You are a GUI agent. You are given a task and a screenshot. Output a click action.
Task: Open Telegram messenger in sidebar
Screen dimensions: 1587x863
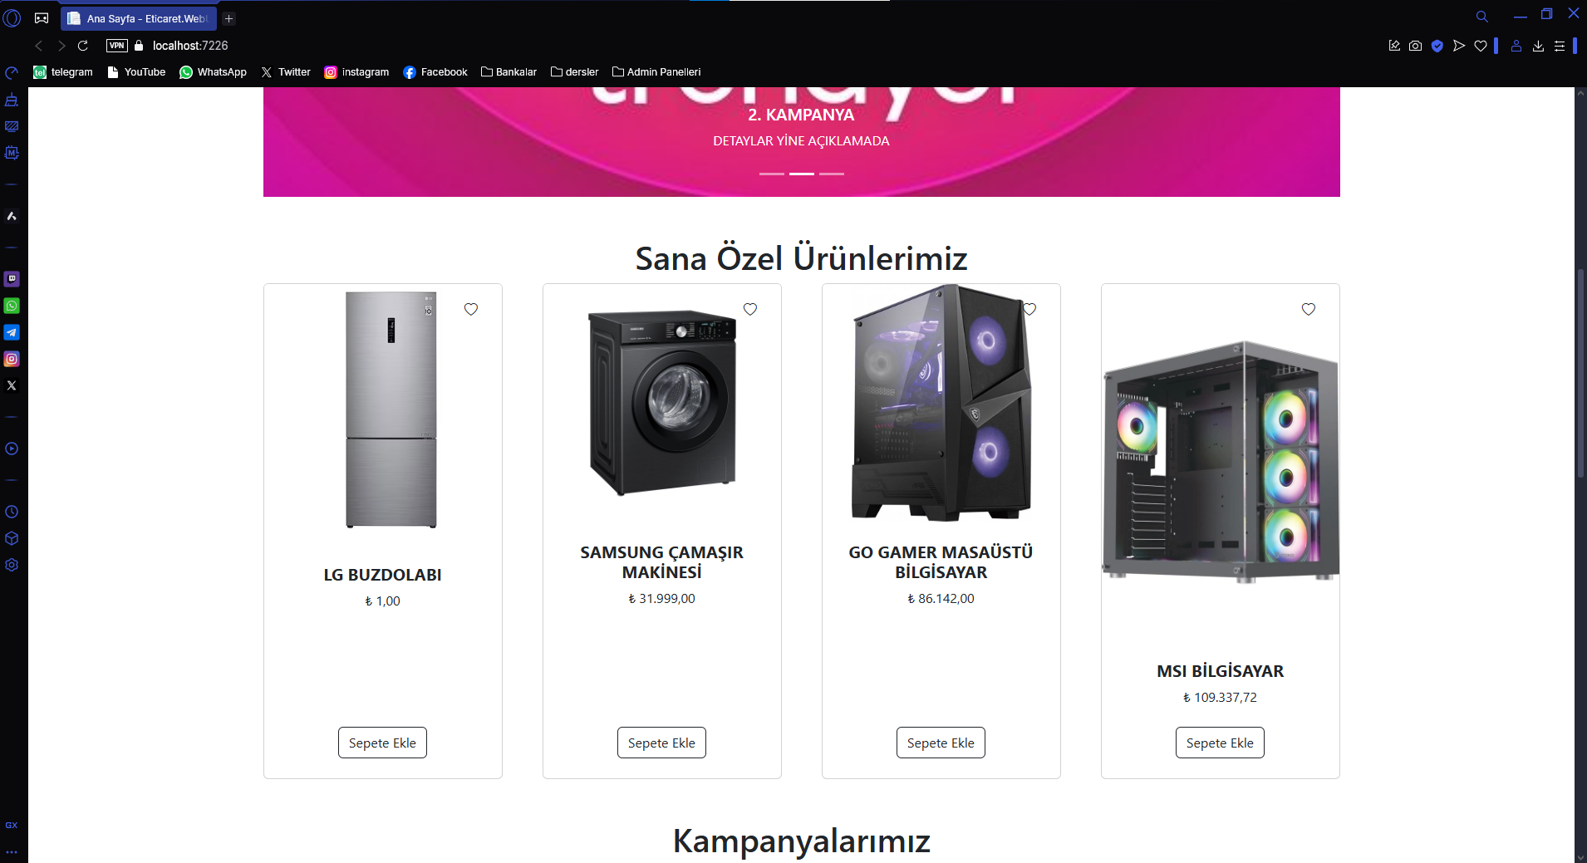pos(12,332)
